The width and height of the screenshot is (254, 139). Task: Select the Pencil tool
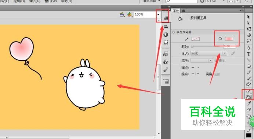point(249,72)
